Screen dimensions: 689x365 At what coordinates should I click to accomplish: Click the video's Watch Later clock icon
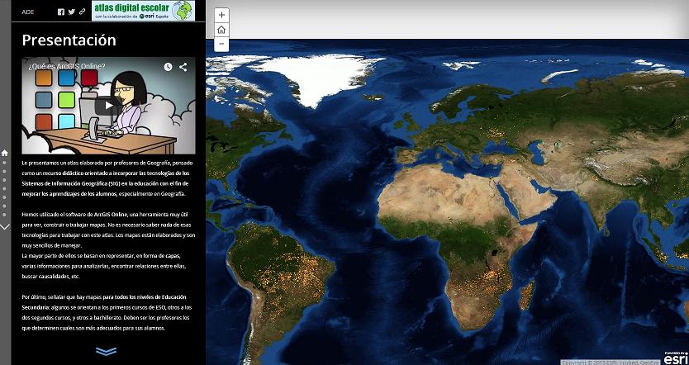(168, 67)
